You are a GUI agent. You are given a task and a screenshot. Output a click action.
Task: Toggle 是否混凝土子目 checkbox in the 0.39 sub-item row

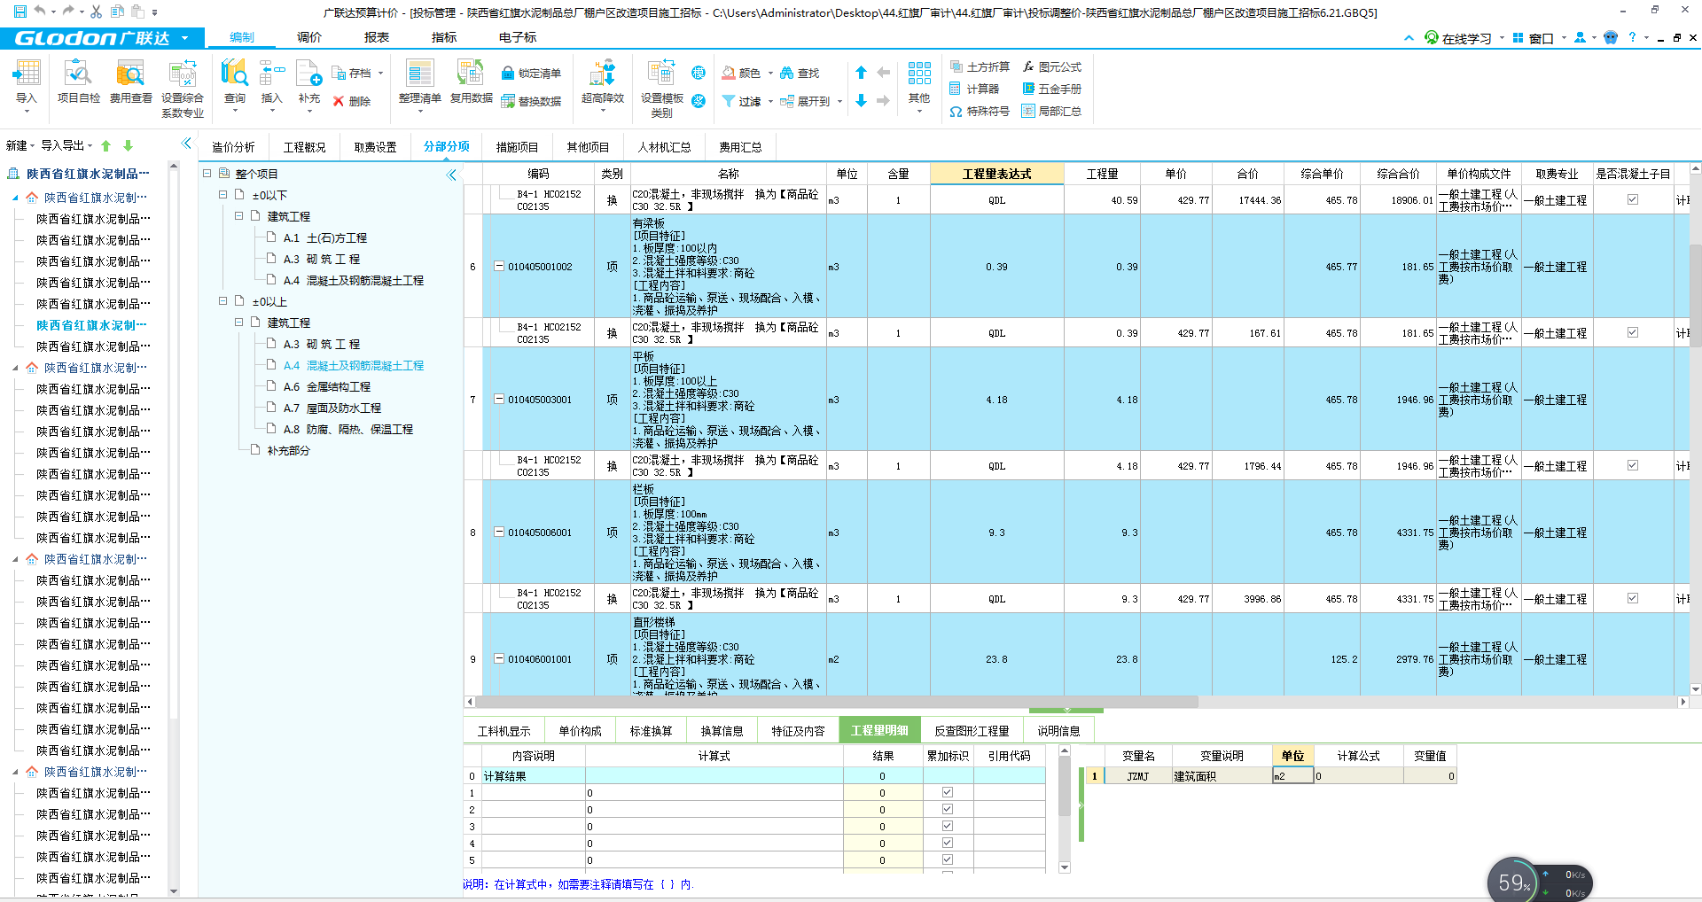coord(1633,332)
